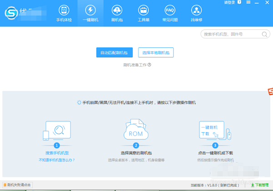The height and width of the screenshot is (191, 273).
Task: Click the 搜索手机机型 monitor illustration
Action: 57,131
